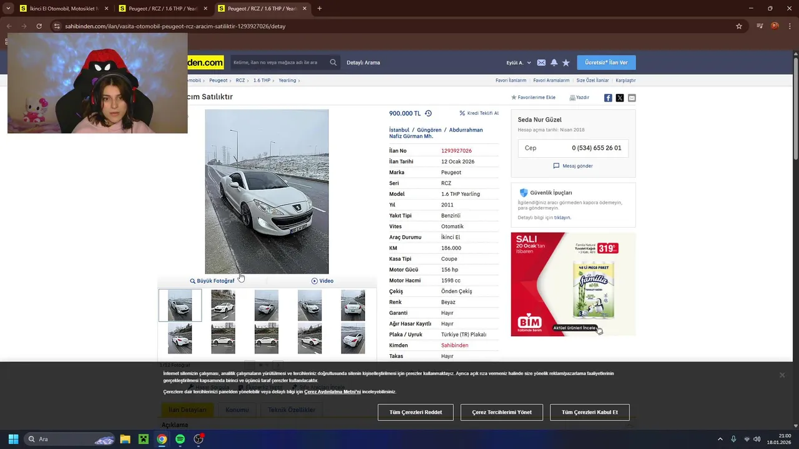Reject cookies with Tüm Çerezleri Reddet
This screenshot has width=799, height=449.
416,412
